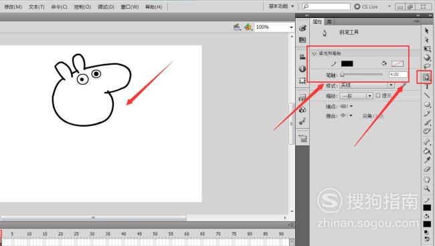This screenshot has height=246, width=435.
Task: Click the stage horizontal scrollbar
Action: [x=94, y=218]
